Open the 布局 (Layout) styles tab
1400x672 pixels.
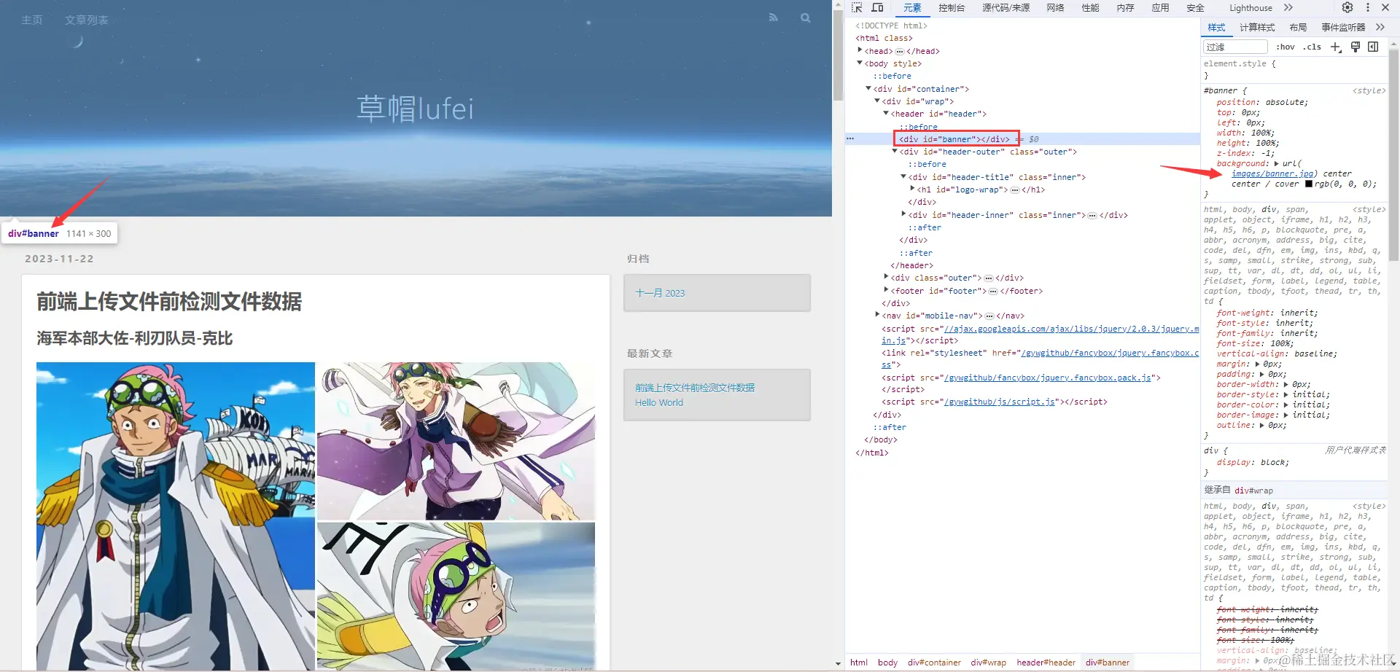tap(1298, 28)
